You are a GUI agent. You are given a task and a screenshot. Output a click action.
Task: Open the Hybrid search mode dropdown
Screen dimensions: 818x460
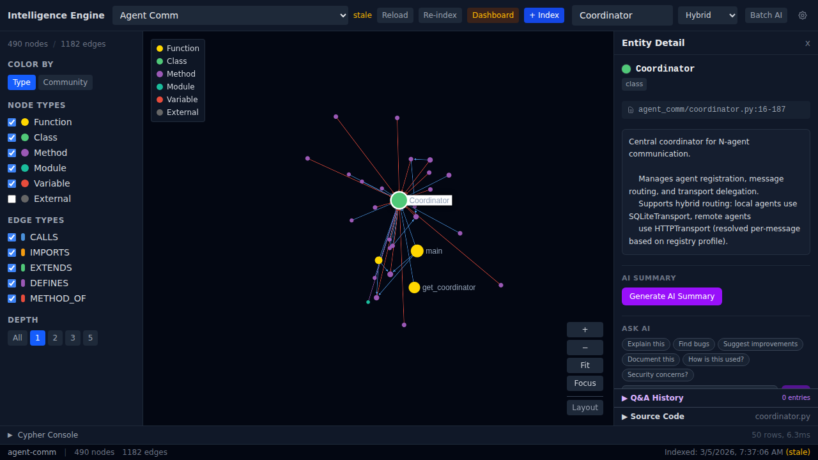point(707,15)
